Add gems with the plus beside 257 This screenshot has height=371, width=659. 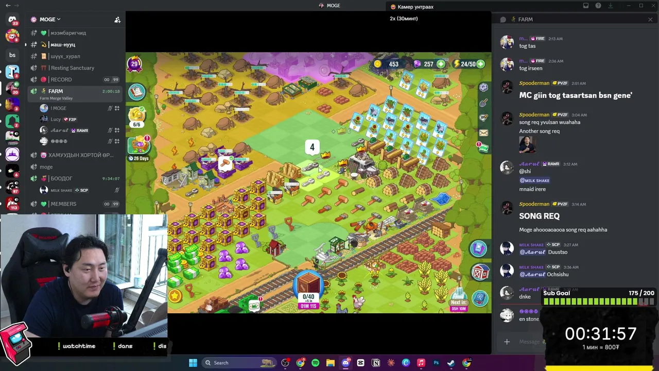[x=441, y=64]
